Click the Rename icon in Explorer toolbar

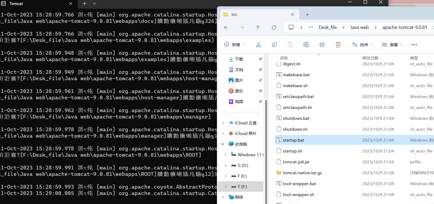coord(306,45)
